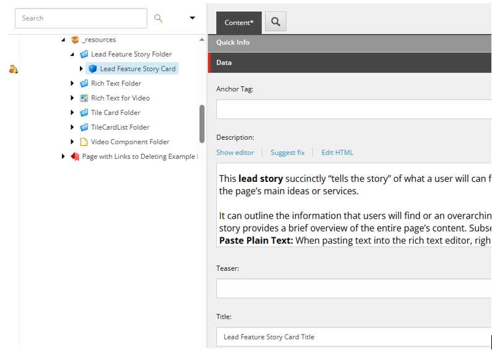This screenshot has width=492, height=352.
Task: Click the Lead Feature Story Folder icon
Action: [84, 55]
